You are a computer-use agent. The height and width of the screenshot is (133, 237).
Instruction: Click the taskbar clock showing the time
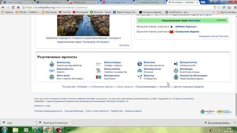pyautogui.click(x=229, y=130)
